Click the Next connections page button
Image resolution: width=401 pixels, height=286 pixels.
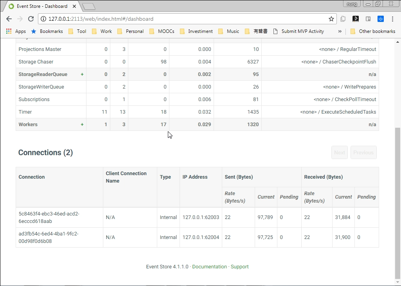(339, 152)
